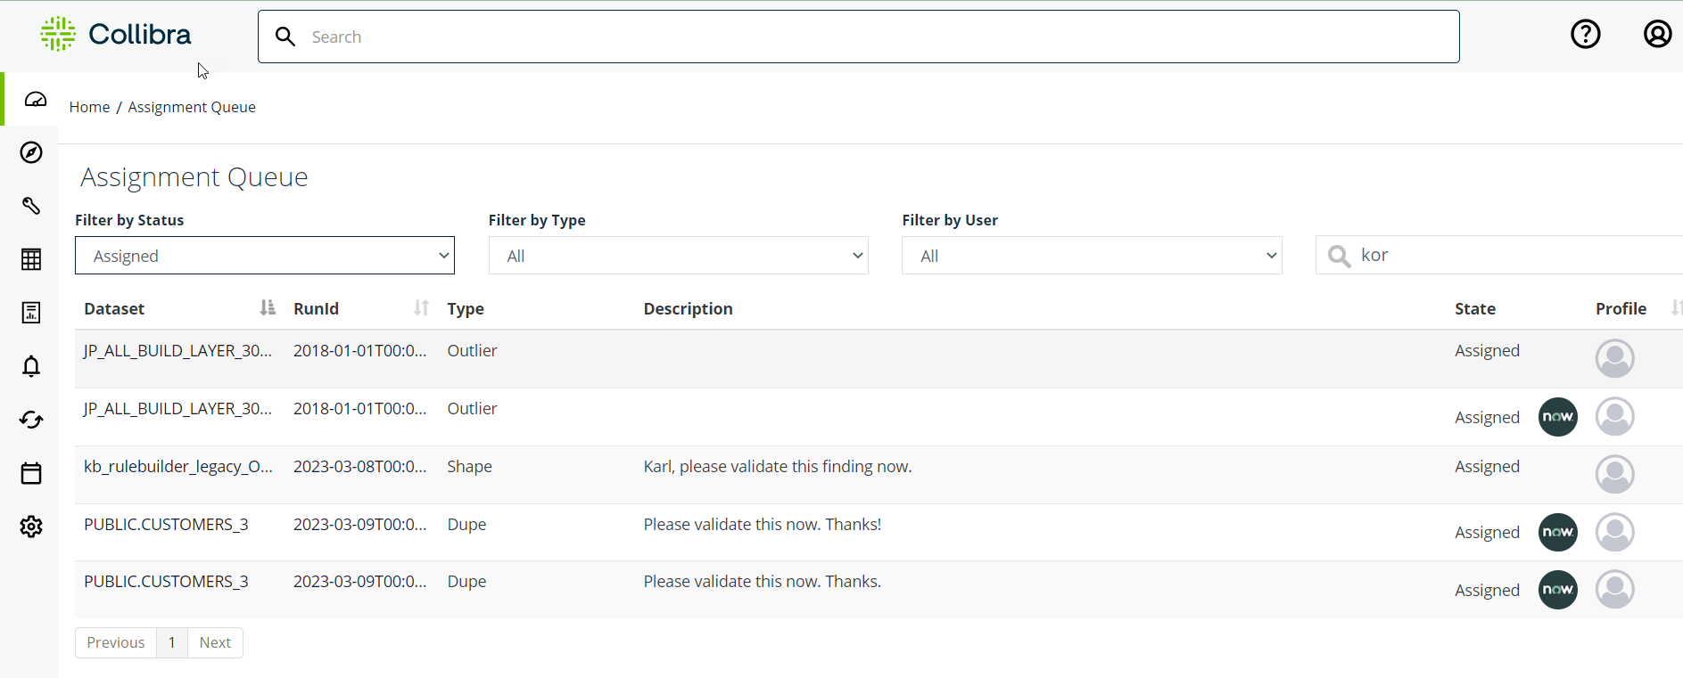Go to the Next page
This screenshot has width=1683, height=678.
pos(215,642)
